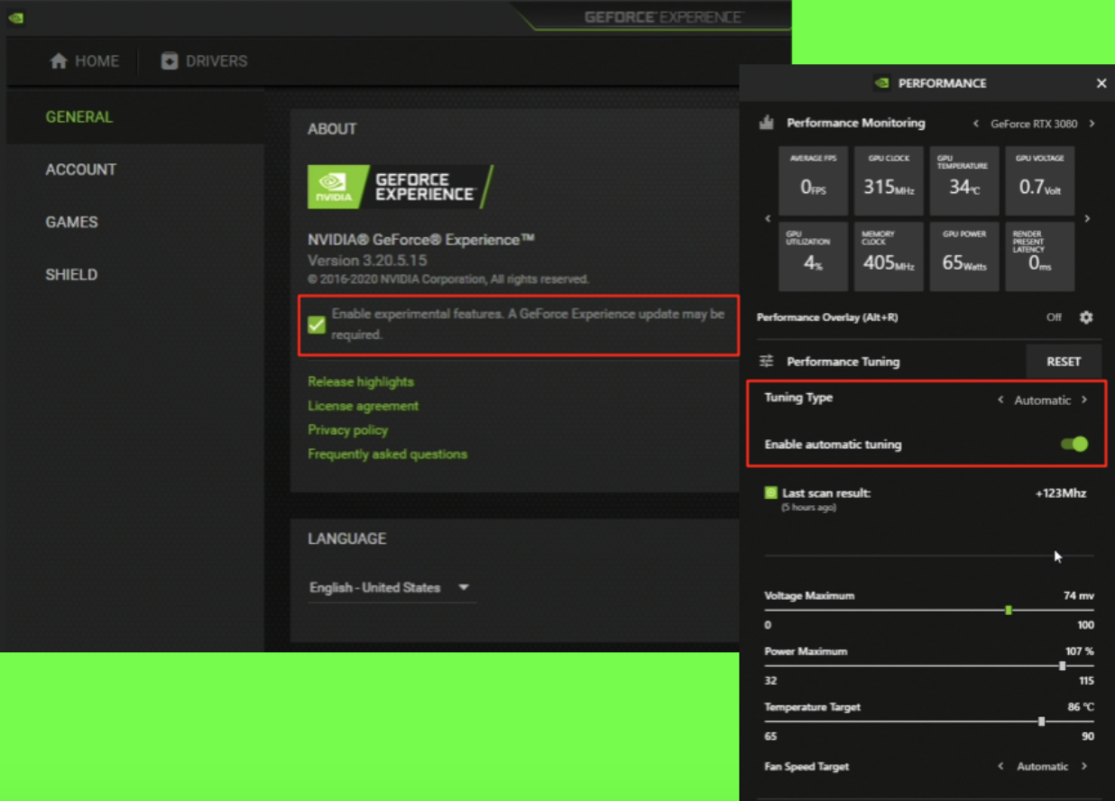
Task: Open the License agreement link
Action: (364, 406)
